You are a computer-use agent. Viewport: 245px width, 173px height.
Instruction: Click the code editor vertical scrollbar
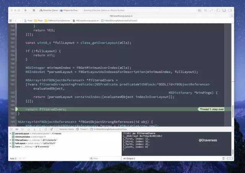pyautogui.click(x=233, y=112)
